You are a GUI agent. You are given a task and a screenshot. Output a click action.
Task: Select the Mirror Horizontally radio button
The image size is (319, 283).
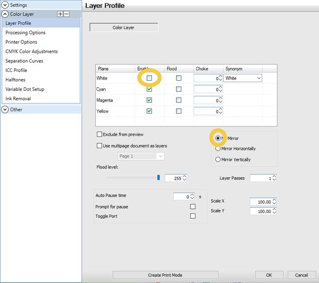[x=218, y=149]
